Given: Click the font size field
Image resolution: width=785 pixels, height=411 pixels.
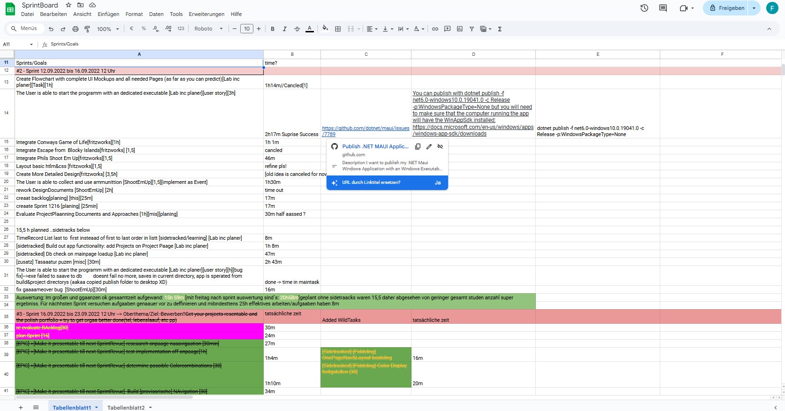Looking at the screenshot, I should tap(247, 29).
